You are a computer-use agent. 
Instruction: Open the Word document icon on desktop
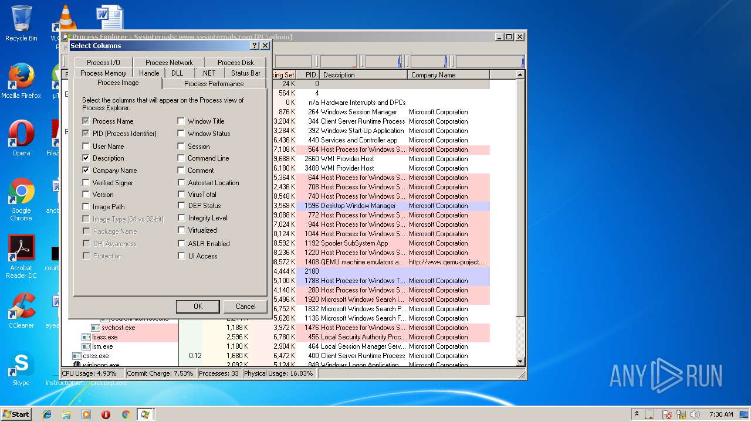pos(110,18)
